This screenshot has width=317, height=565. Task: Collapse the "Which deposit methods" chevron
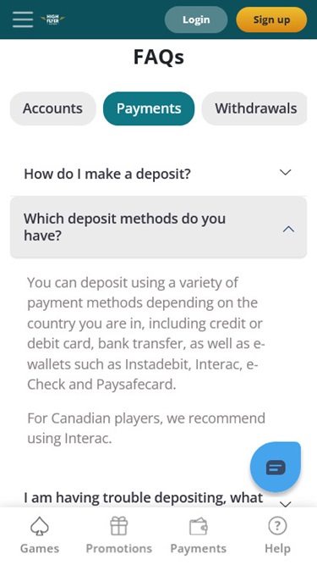click(288, 229)
